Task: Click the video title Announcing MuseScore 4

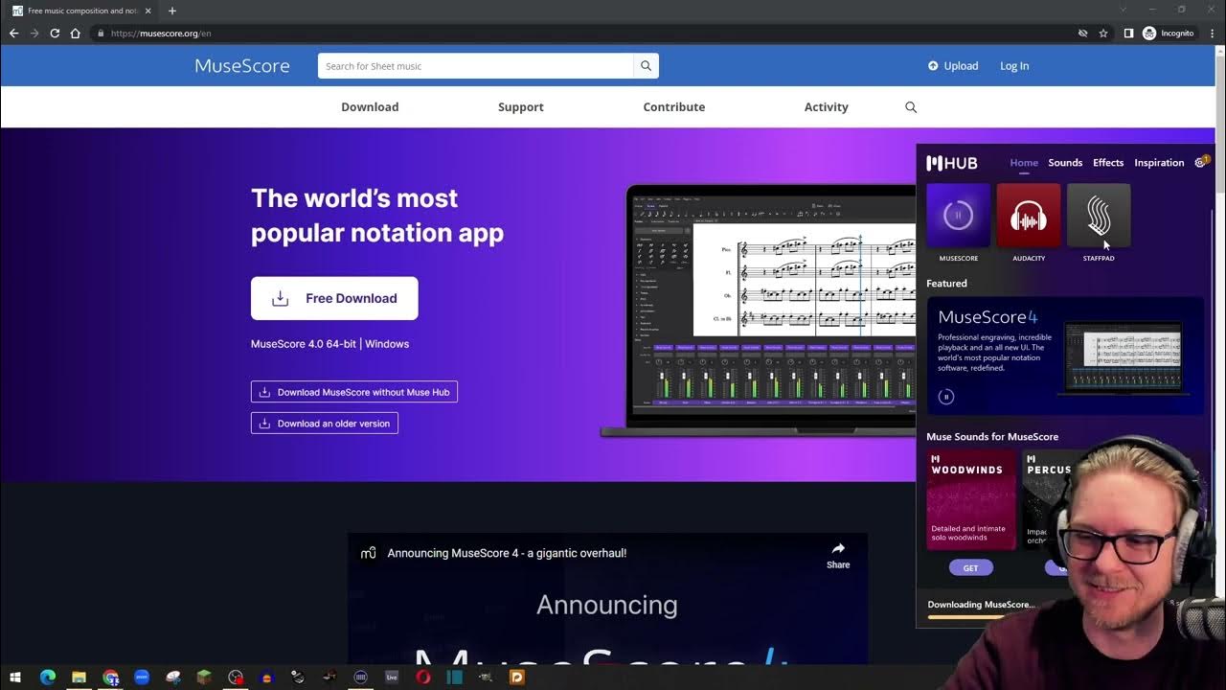Action: pos(507,553)
